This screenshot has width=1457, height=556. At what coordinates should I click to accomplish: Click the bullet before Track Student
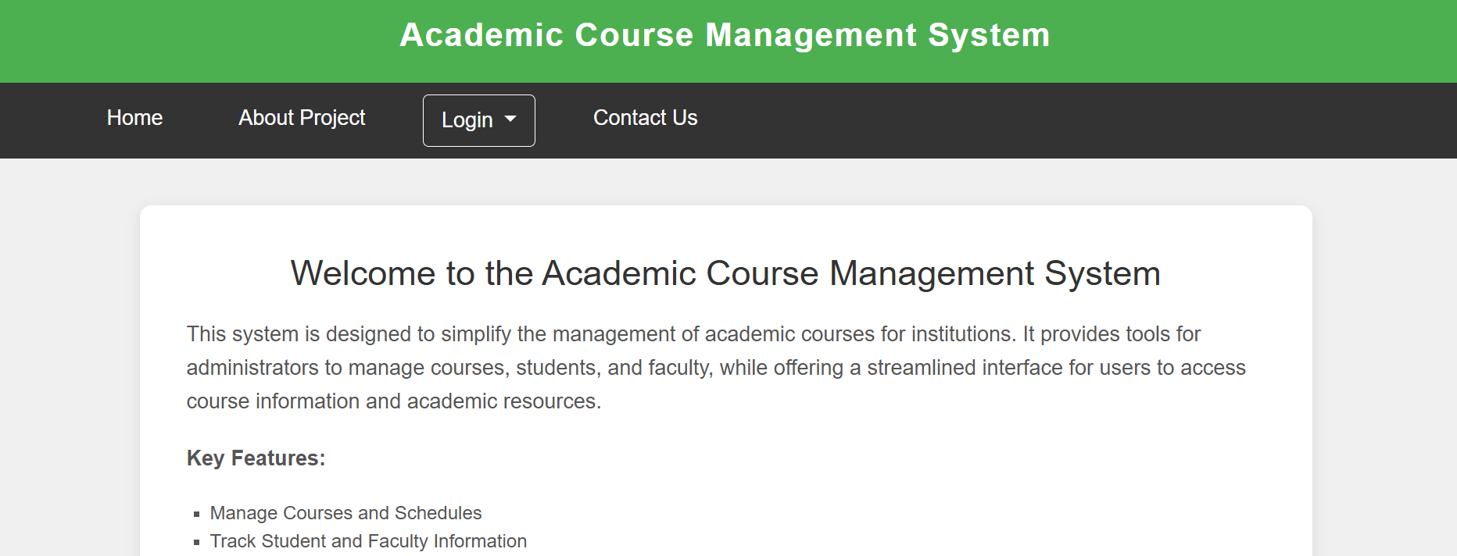pyautogui.click(x=197, y=542)
